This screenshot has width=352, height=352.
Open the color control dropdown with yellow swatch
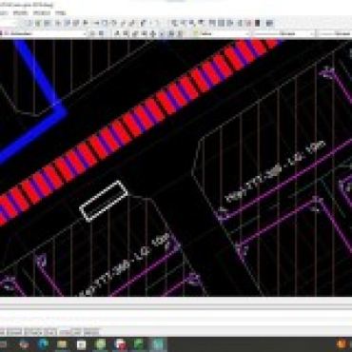(222, 33)
